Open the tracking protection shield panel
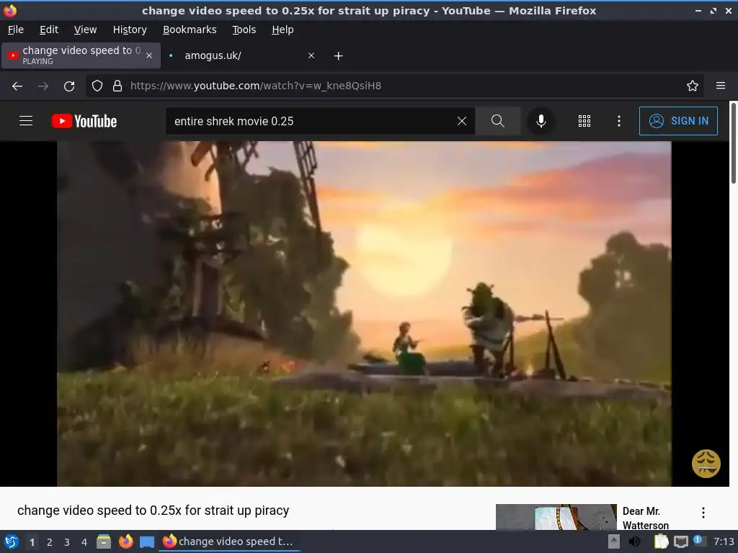This screenshot has height=553, width=738. [x=97, y=86]
